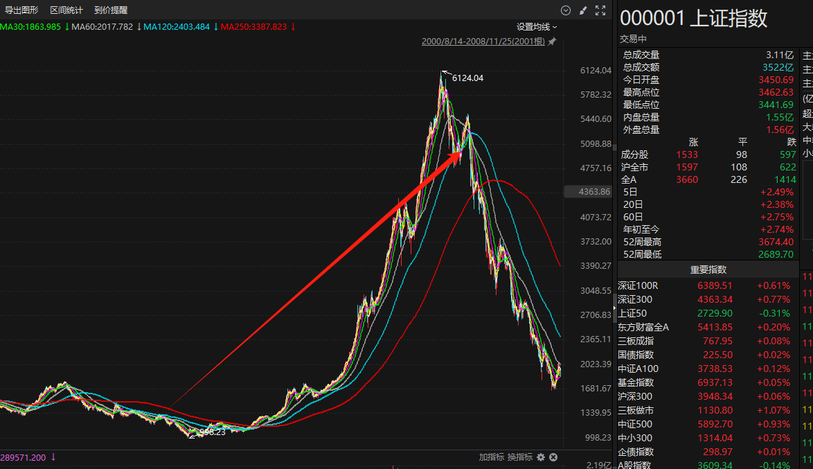Click the fullscreen expand chart icon

pos(600,10)
